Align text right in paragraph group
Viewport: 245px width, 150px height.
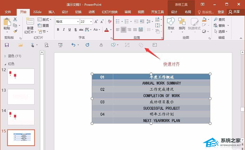click(x=129, y=29)
